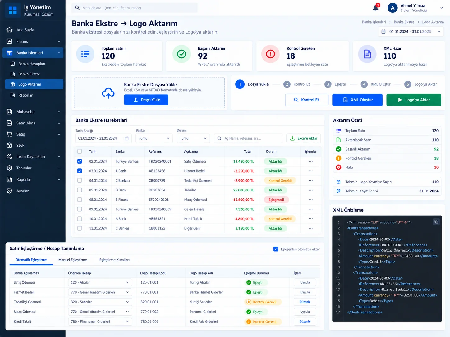
Task: Open the header date range dropdown
Action: [x=411, y=32]
